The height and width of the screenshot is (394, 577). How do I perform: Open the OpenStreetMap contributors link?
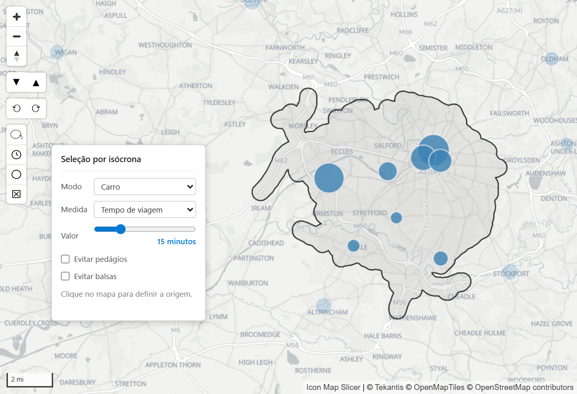(x=524, y=387)
